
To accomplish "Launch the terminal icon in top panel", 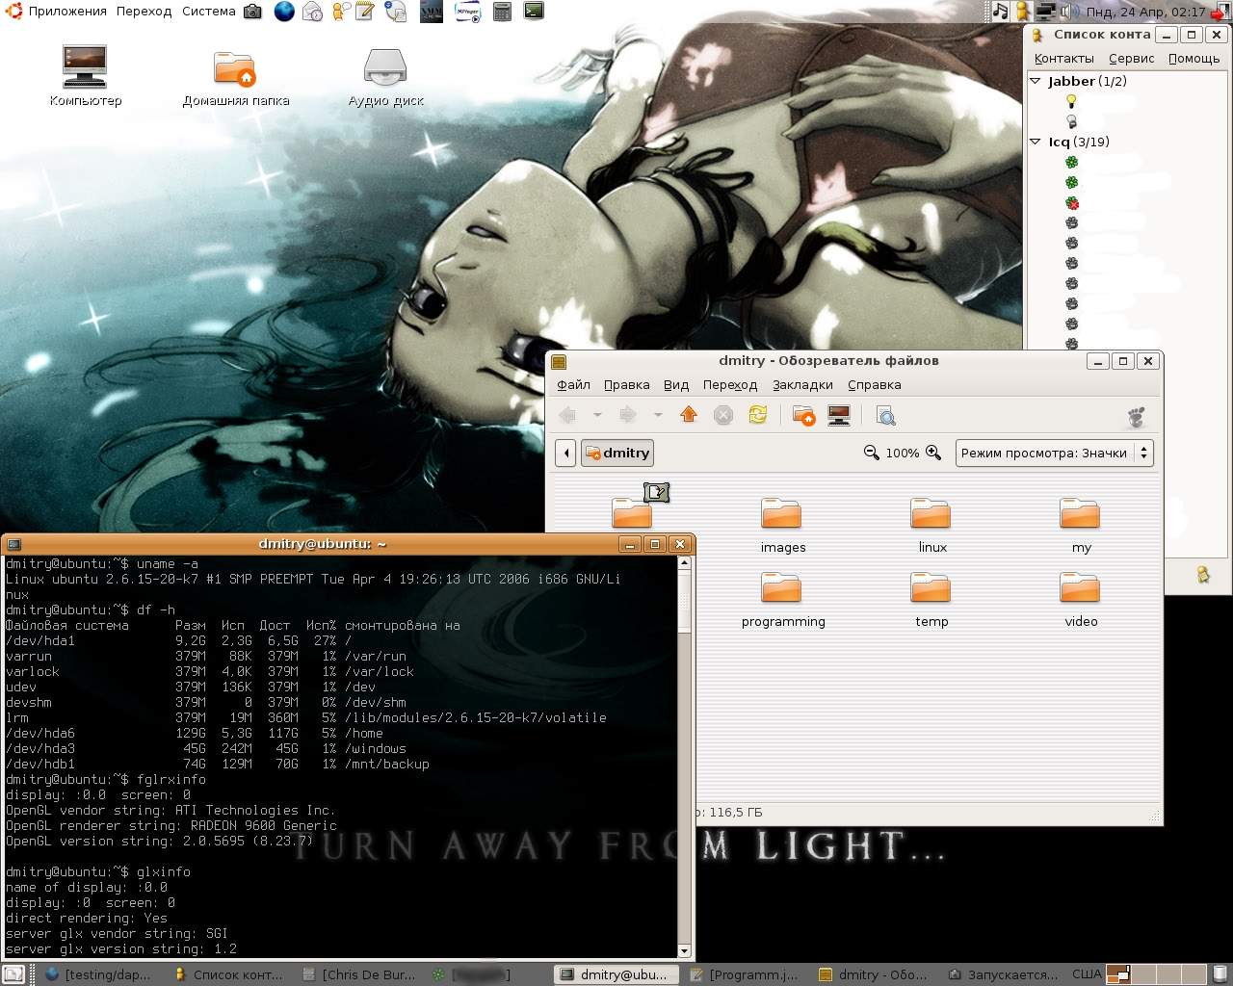I will pyautogui.click(x=534, y=12).
